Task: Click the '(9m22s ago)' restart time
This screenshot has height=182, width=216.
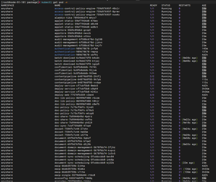Action: coord(189,120)
